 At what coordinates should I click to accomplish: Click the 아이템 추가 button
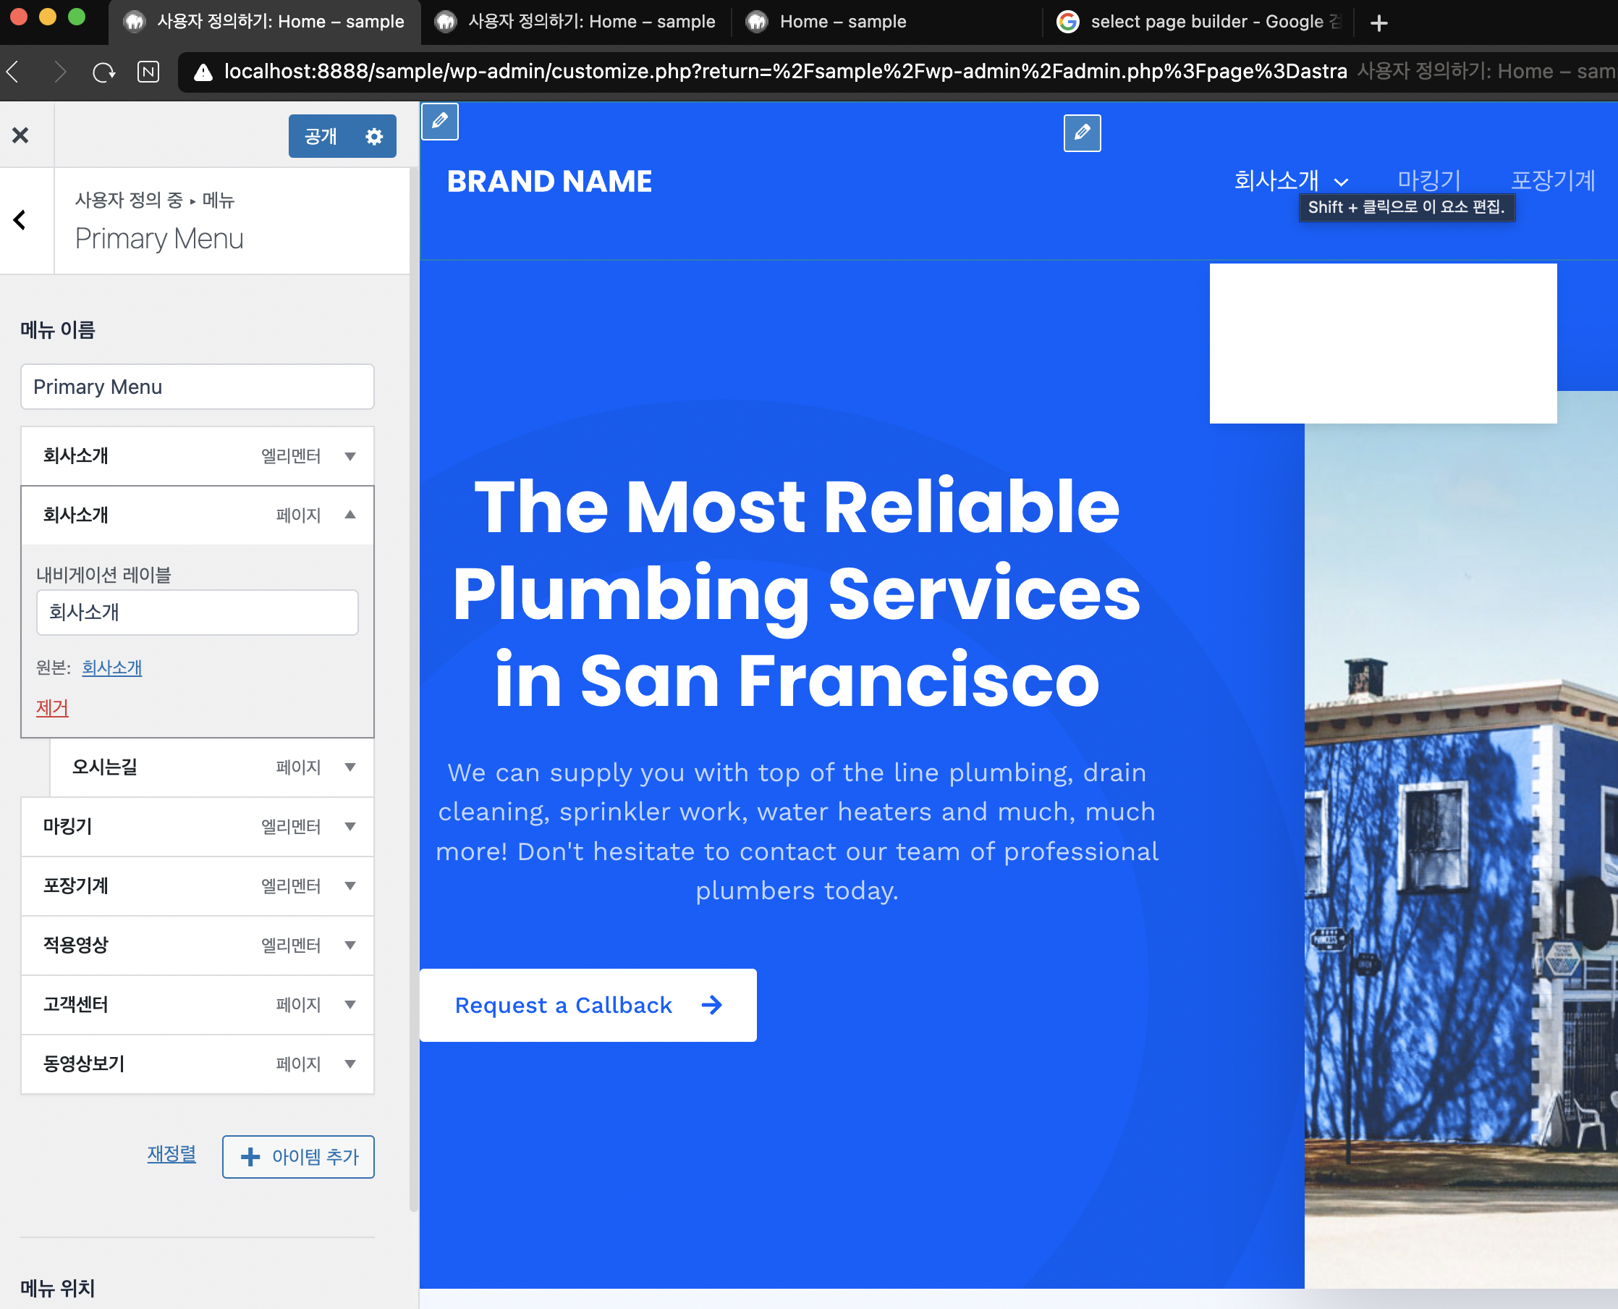(x=298, y=1156)
